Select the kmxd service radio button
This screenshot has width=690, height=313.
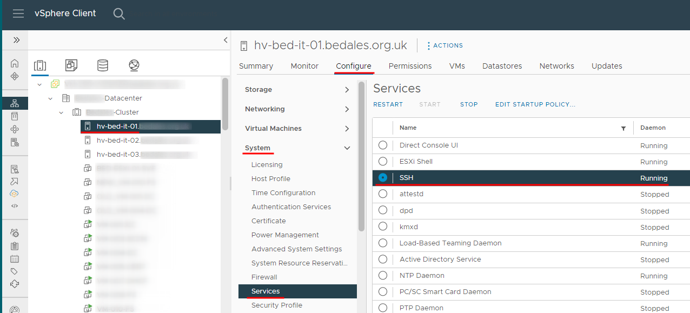click(x=383, y=227)
